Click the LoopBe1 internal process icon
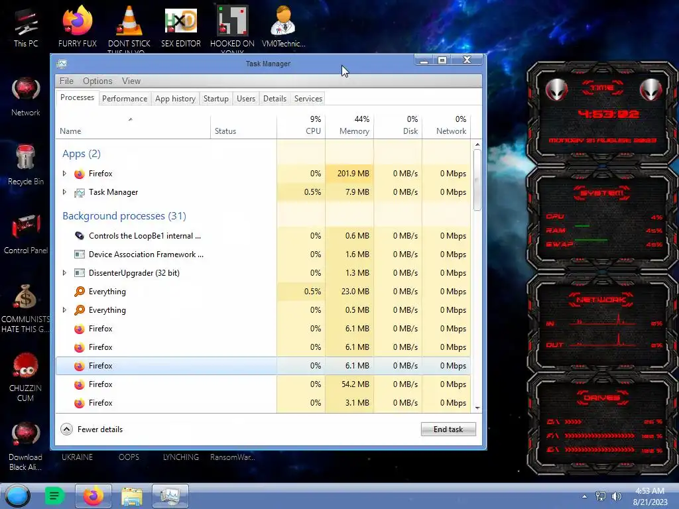This screenshot has height=509, width=679. pos(80,236)
